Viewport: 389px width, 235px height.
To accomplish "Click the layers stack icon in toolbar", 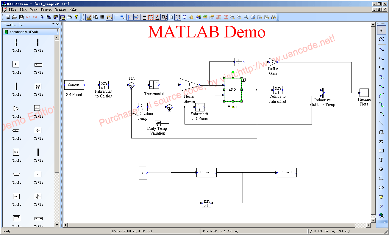I will [205, 17].
